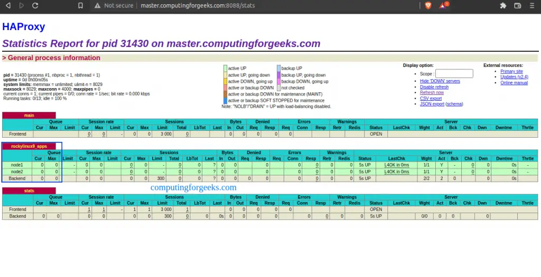Click the active UP green legend swatch

coord(225,68)
